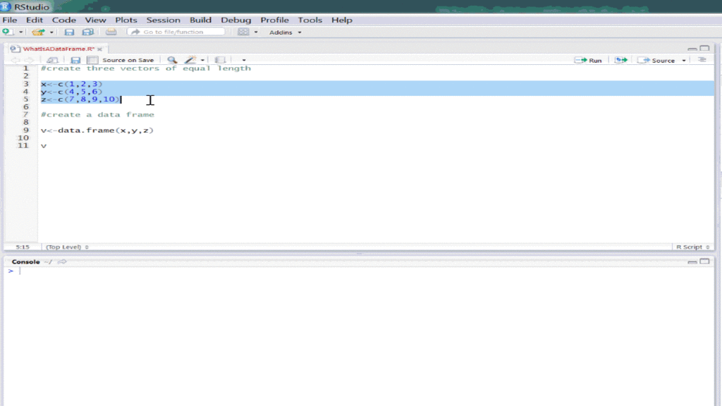Expand the Source options dropdown arrow
Image resolution: width=722 pixels, height=406 pixels.
point(684,61)
